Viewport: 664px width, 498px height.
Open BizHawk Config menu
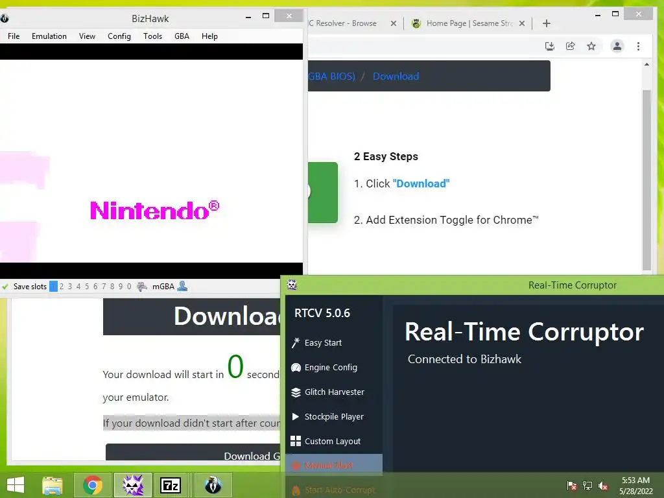(x=119, y=36)
